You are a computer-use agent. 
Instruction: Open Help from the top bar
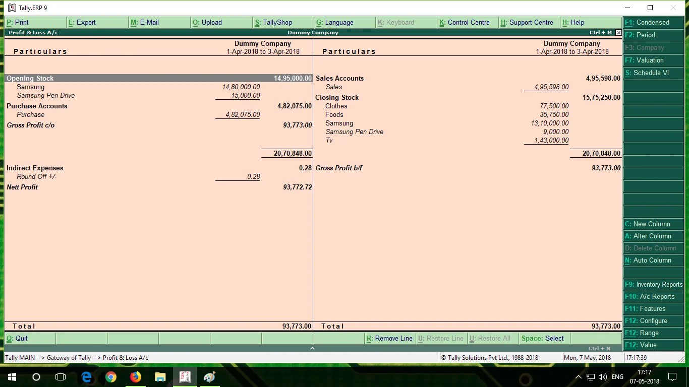pos(591,22)
